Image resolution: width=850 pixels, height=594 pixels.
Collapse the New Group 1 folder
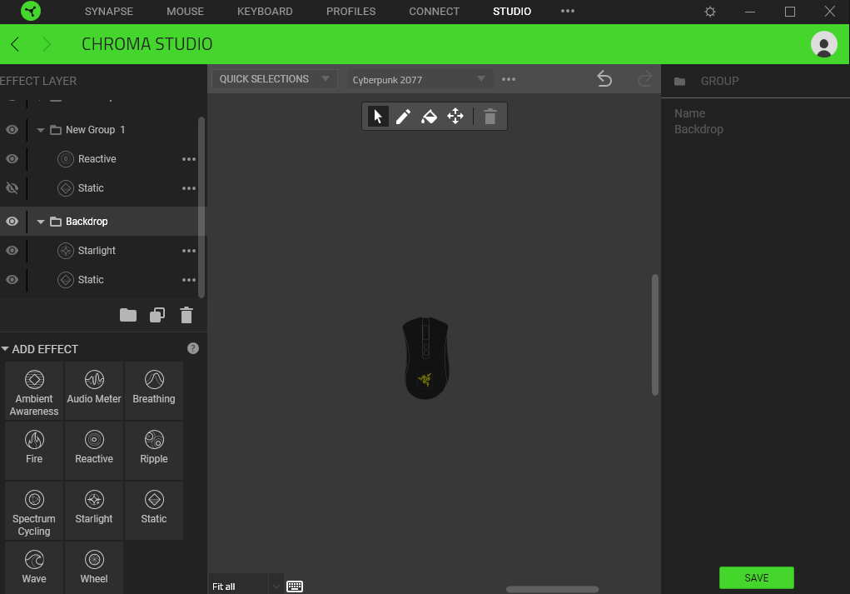coord(41,130)
